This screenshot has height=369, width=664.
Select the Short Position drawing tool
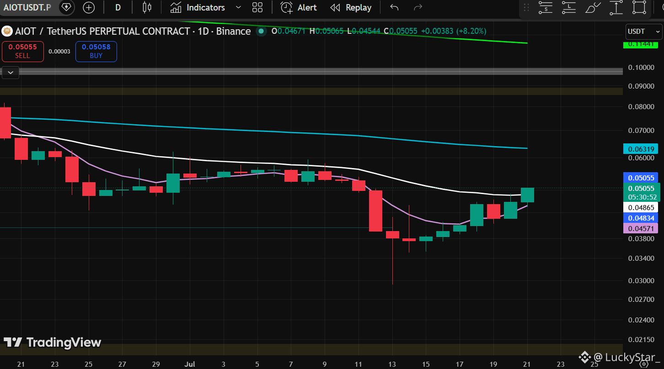point(546,7)
